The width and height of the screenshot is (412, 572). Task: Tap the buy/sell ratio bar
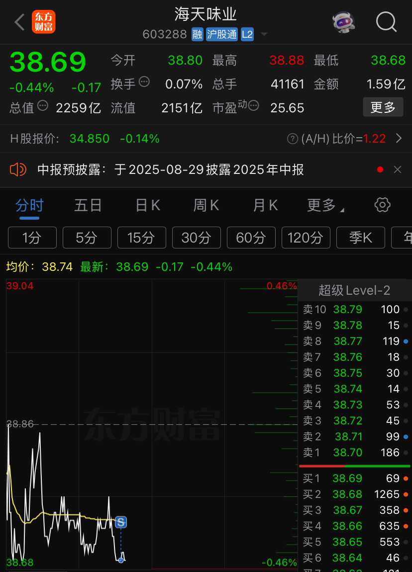[x=355, y=466]
